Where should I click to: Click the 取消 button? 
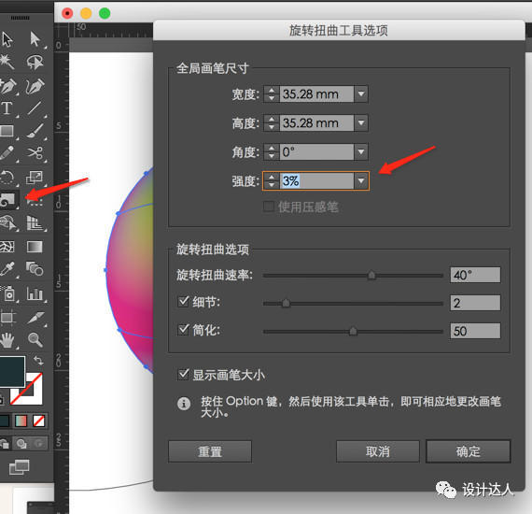click(x=378, y=451)
